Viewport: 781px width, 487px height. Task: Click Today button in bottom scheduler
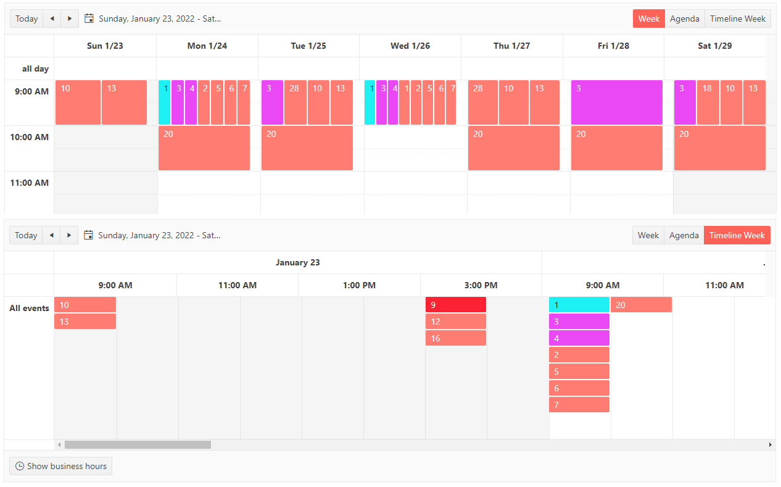26,235
